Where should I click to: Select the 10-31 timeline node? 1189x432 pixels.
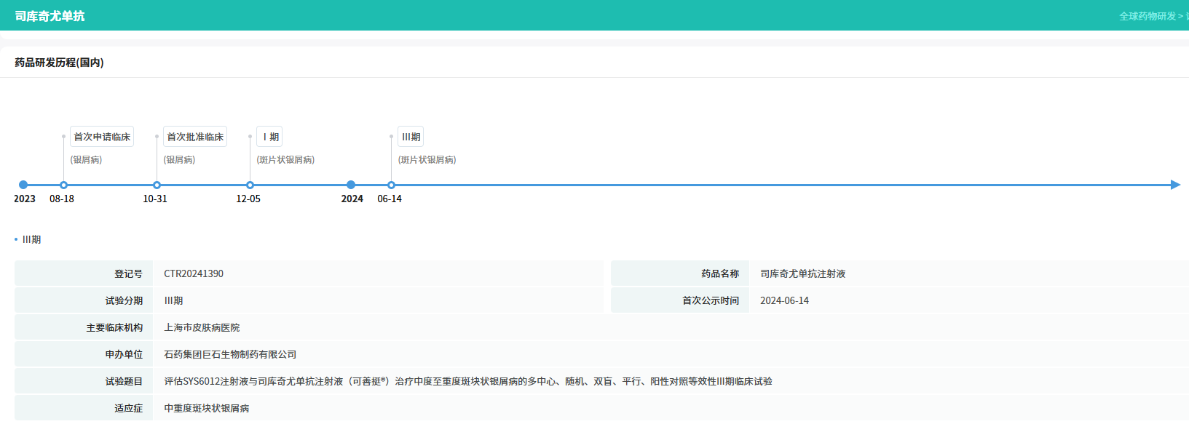(157, 185)
